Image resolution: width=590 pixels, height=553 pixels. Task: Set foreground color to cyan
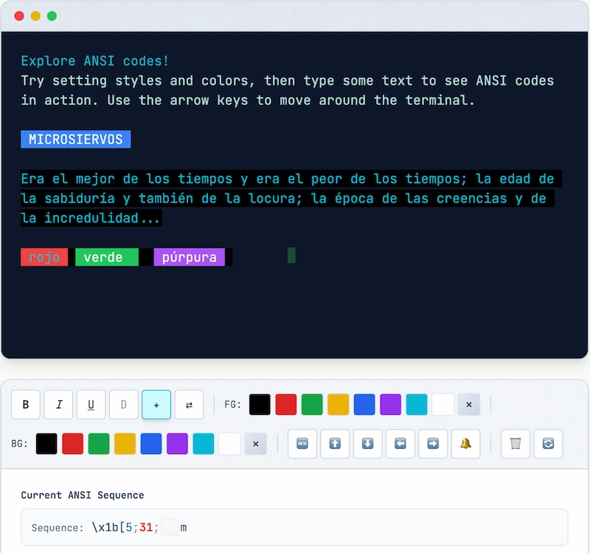(x=417, y=405)
